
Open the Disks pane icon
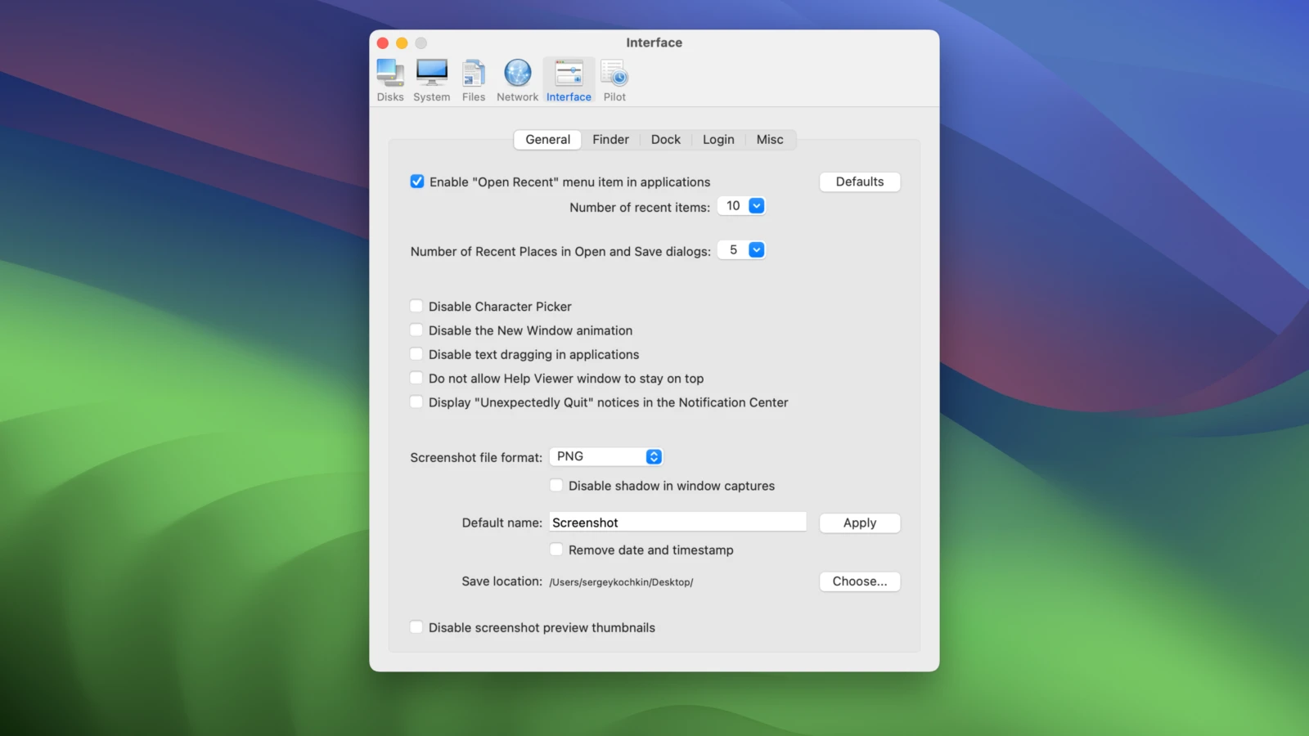point(390,74)
